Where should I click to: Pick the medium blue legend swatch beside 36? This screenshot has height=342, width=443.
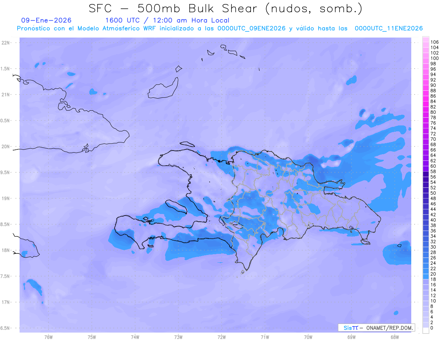coord(426,234)
